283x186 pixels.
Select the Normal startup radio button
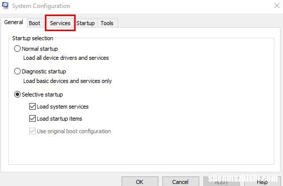pos(17,49)
